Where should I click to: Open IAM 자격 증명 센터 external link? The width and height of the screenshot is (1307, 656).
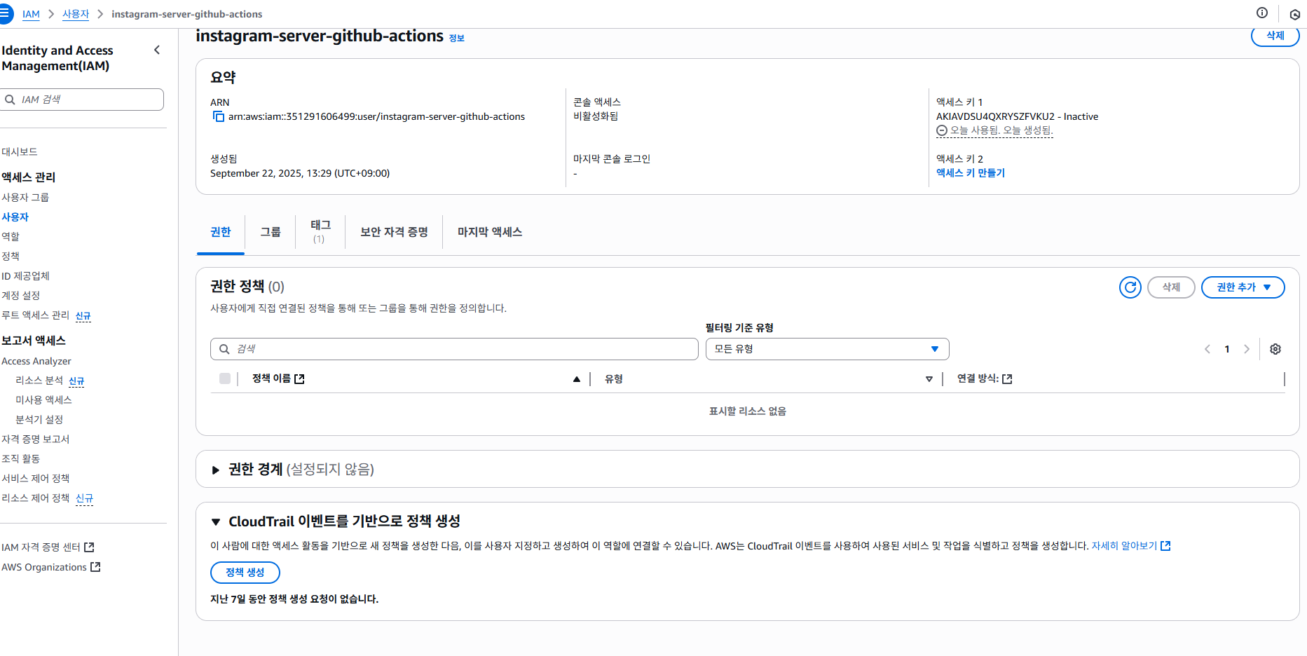[48, 547]
